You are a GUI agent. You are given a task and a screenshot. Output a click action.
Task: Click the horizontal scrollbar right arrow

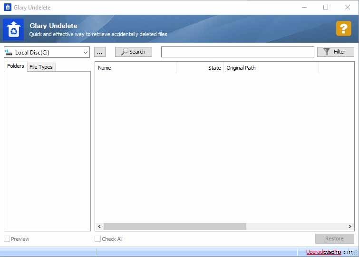tap(349, 226)
